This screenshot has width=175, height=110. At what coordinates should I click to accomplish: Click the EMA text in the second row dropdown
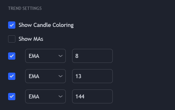[x=34, y=76]
